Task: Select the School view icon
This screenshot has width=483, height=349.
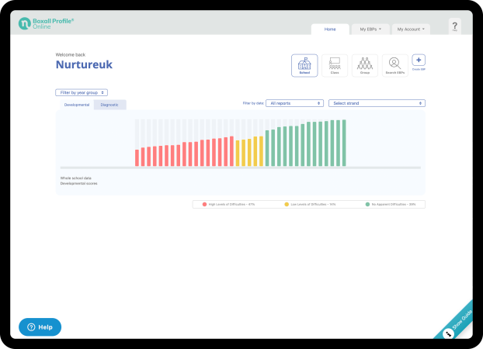Action: [x=304, y=65]
